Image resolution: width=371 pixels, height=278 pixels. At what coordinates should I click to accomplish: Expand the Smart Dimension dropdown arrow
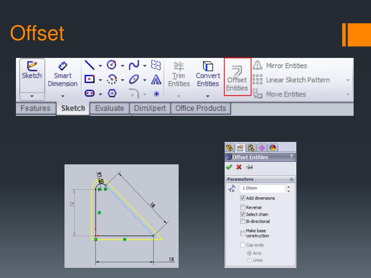coord(63,96)
